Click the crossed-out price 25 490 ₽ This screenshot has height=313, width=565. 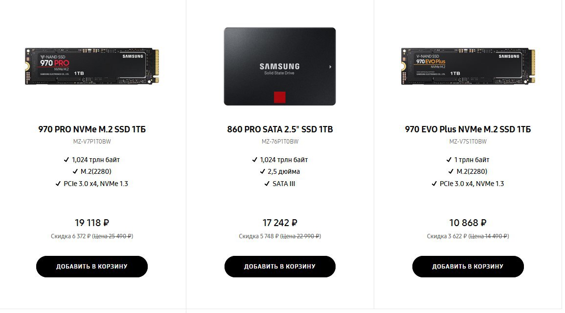click(113, 236)
